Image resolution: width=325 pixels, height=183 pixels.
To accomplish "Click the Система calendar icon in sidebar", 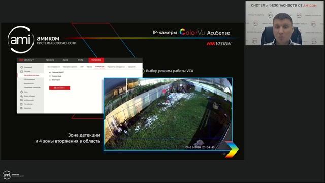I will tap(21, 71).
